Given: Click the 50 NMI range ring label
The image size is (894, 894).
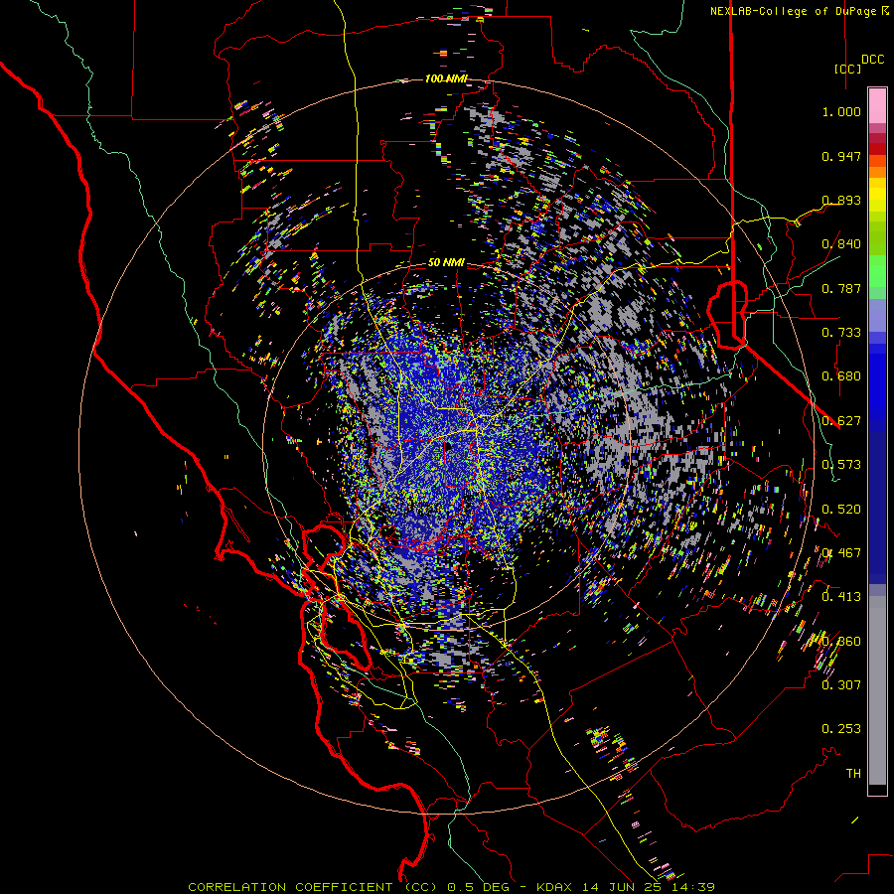Looking at the screenshot, I should click(x=446, y=263).
